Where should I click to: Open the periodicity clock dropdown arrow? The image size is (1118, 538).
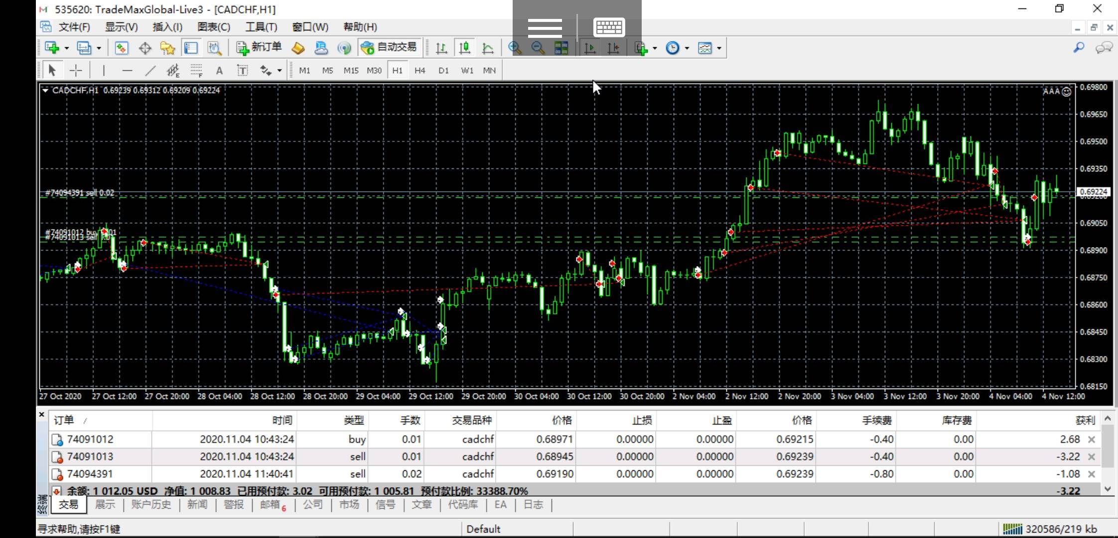point(687,48)
